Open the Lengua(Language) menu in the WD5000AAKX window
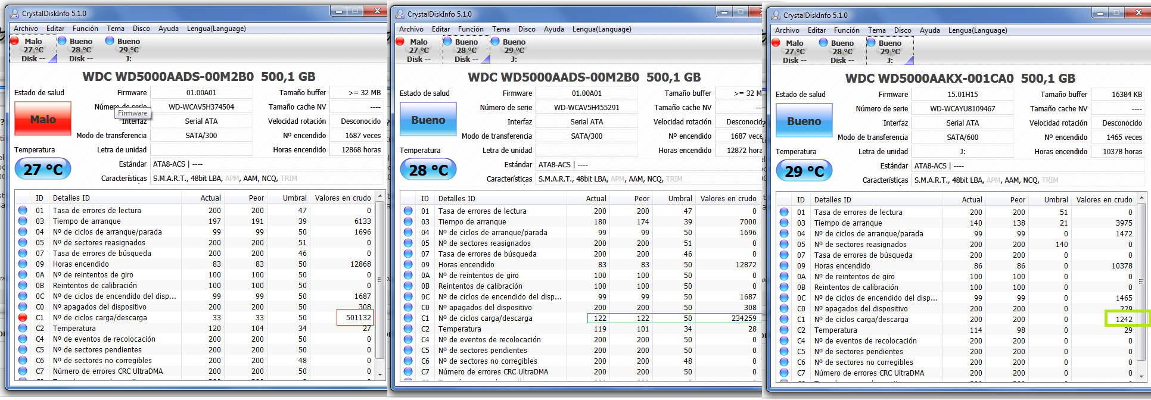This screenshot has width=1151, height=400. 977,30
